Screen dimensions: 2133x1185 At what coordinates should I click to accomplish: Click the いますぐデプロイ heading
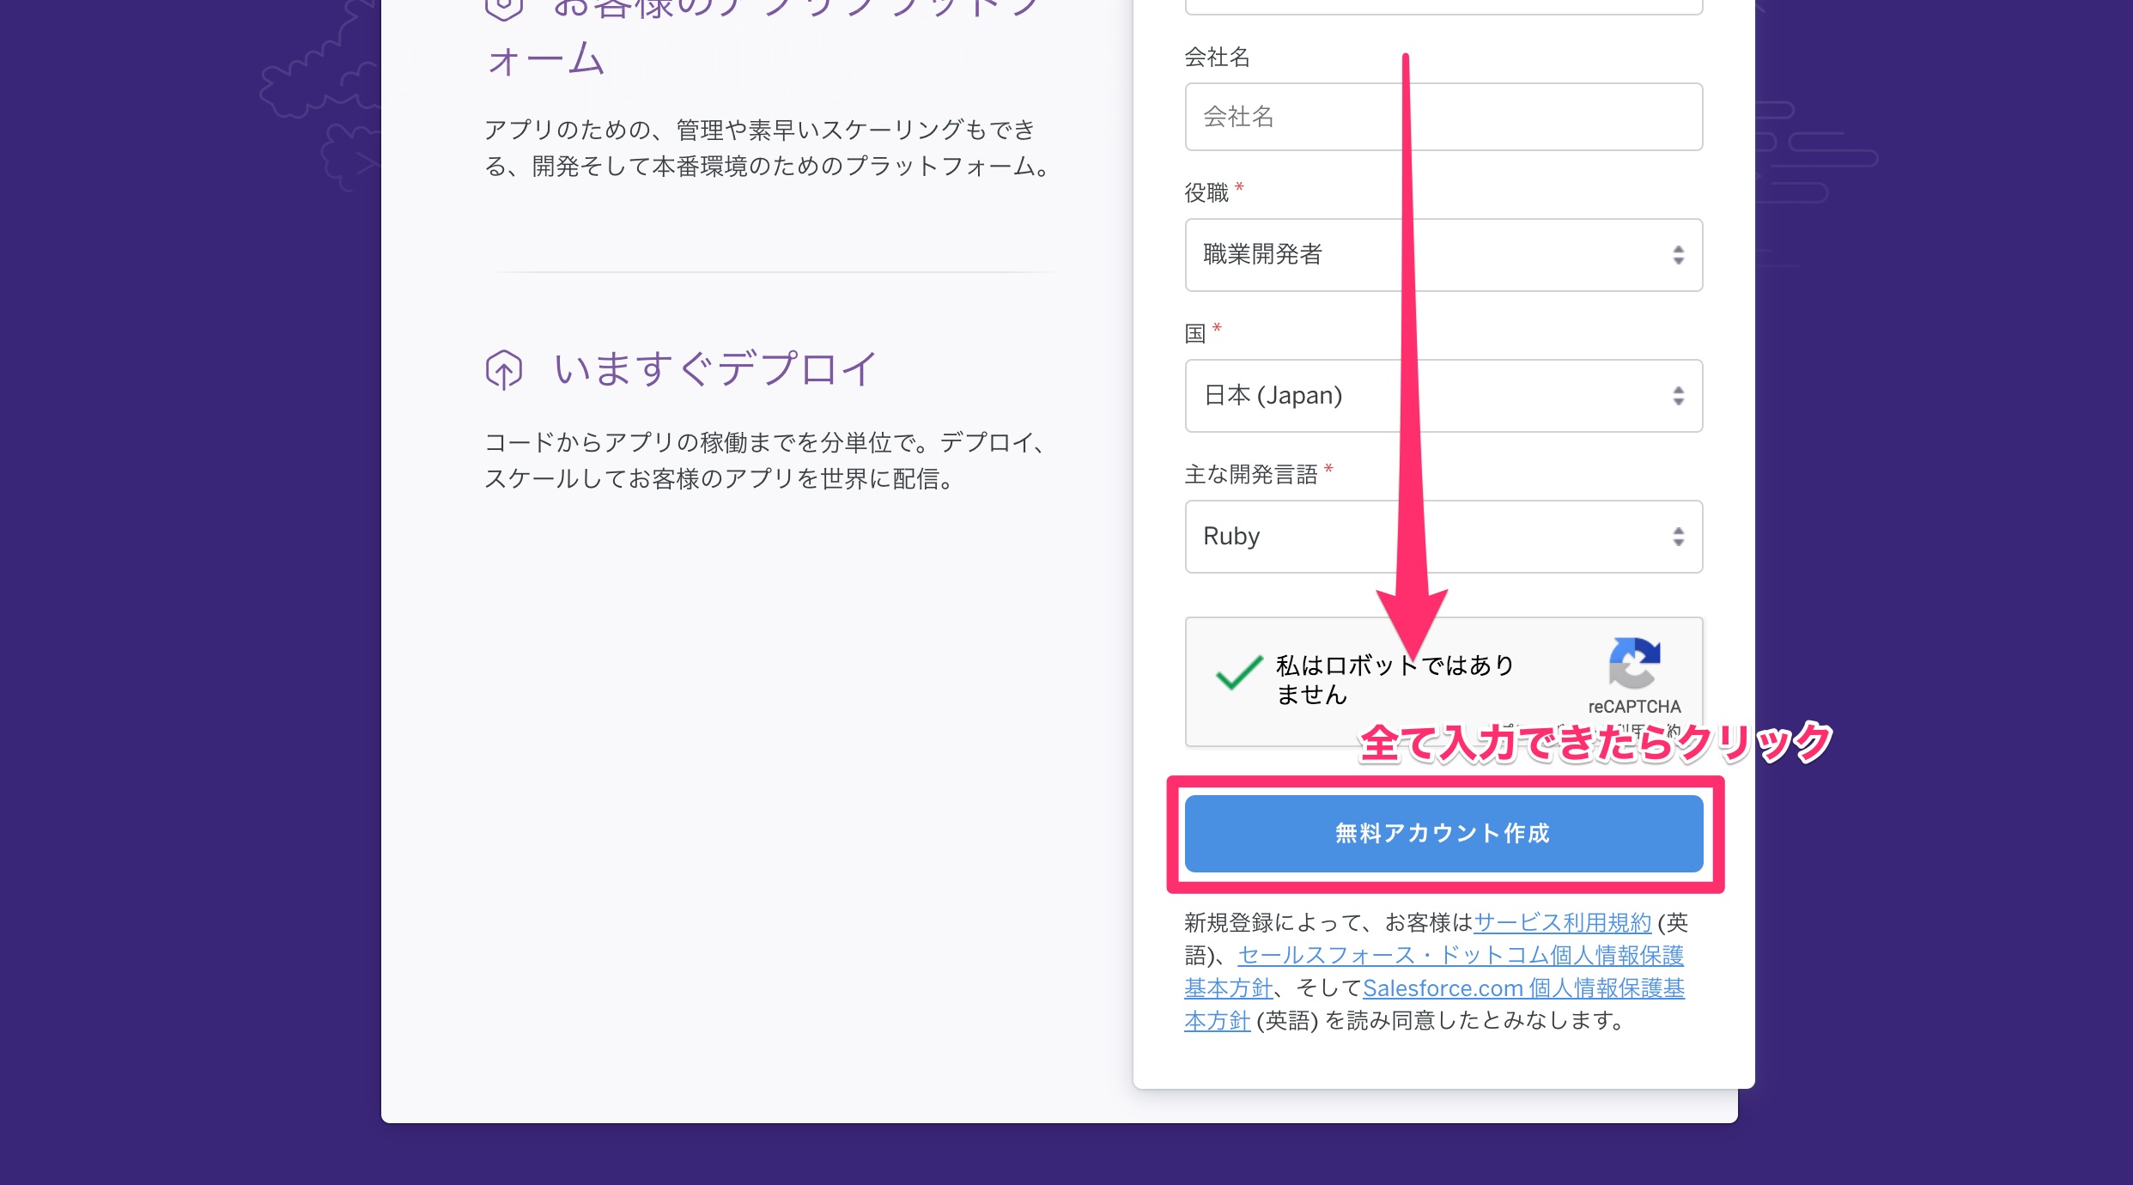click(x=715, y=369)
